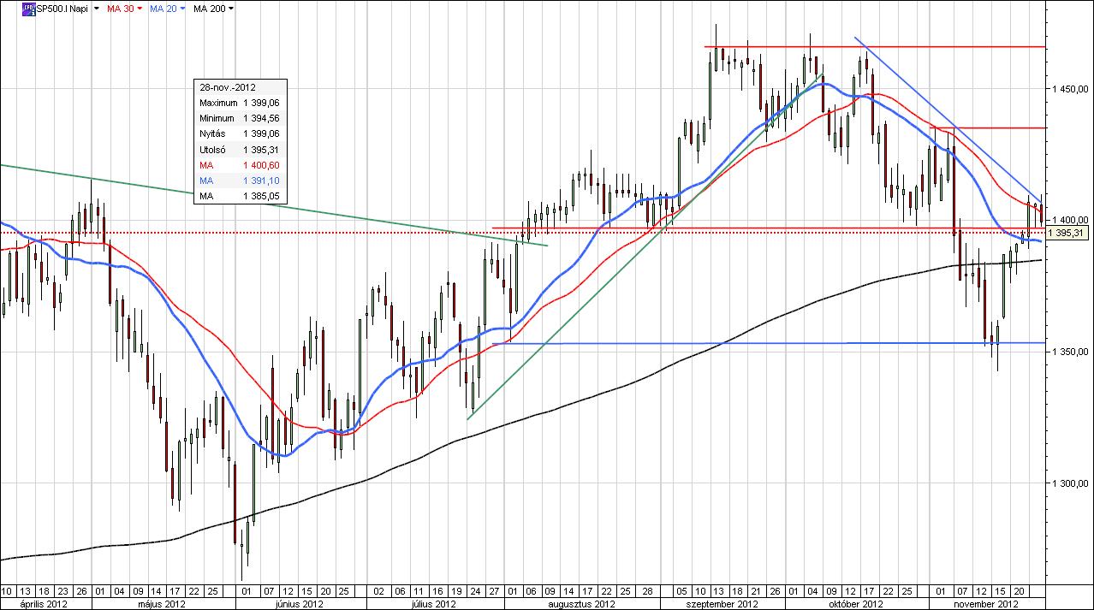Image resolution: width=1094 pixels, height=610 pixels.
Task: Click the 1 450,00 price axis label
Action: (1069, 88)
